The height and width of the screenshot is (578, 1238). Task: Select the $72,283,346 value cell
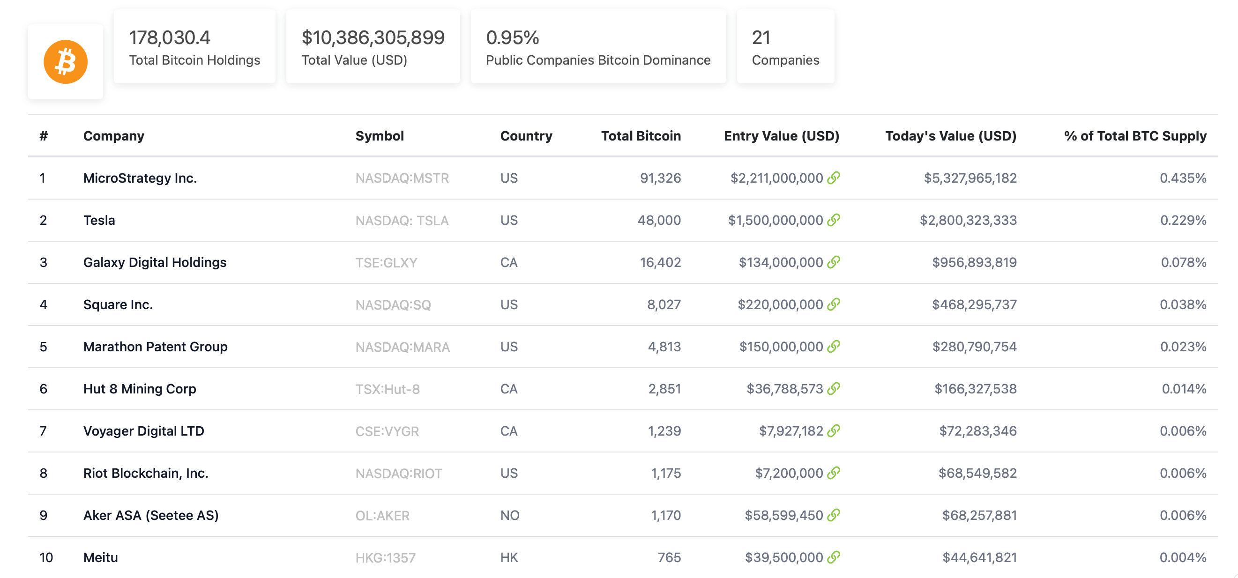[x=977, y=431]
